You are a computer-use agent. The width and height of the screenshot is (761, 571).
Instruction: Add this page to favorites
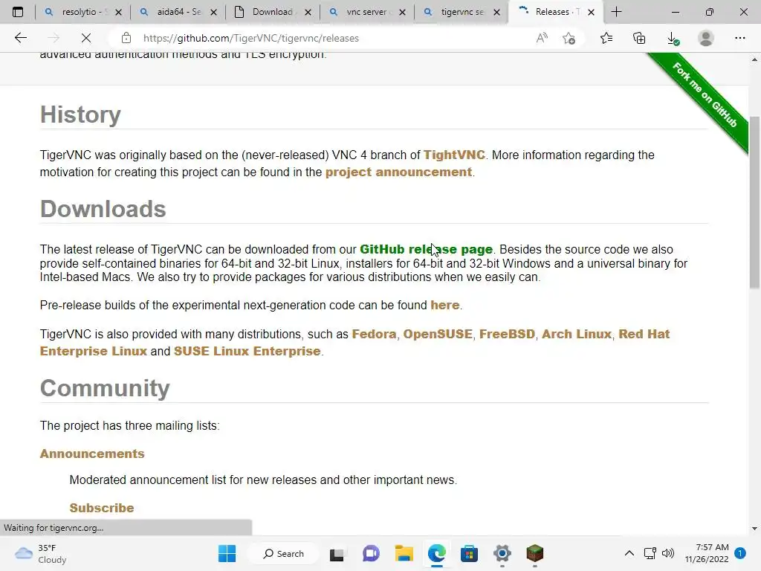(569, 38)
